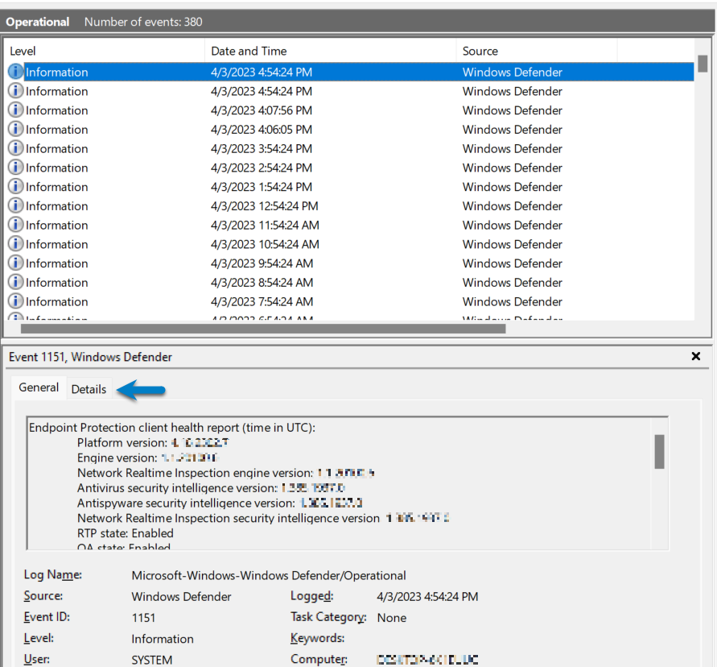Click the Information icon for the 1:54:24 PM event
This screenshot has height=667, width=717.
(15, 187)
